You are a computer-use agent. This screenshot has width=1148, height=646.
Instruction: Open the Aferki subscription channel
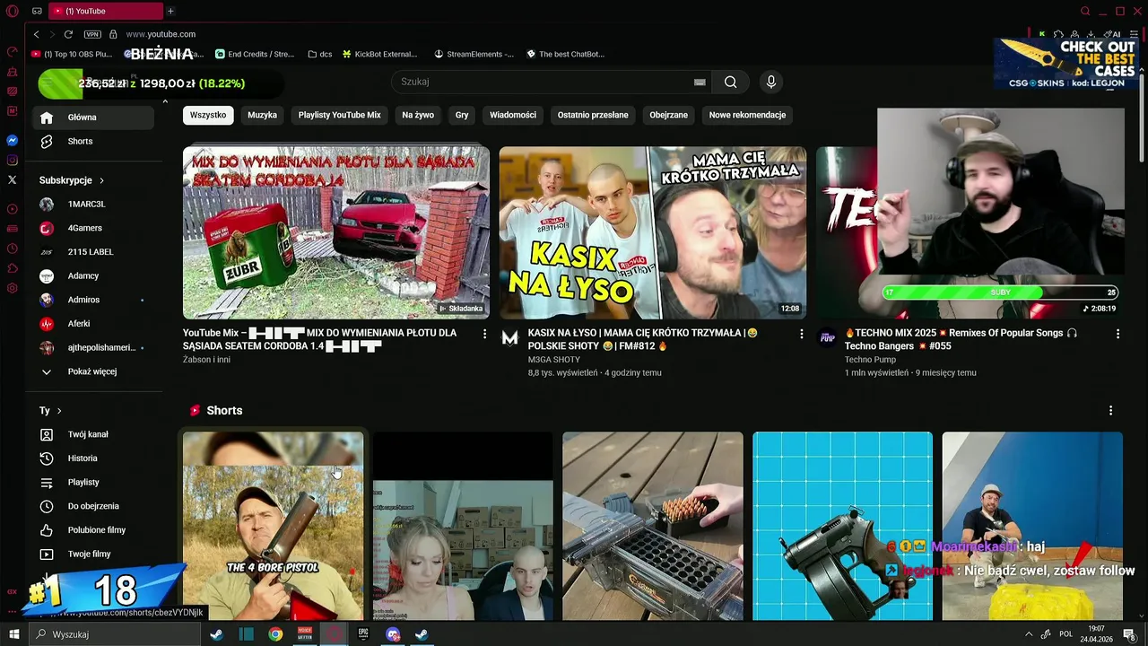(94, 324)
